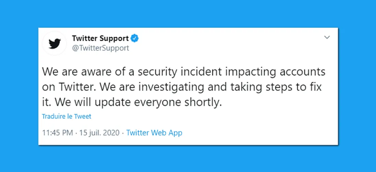Screen dimensions: 376x172
Task: Click the 11:45 PM timestamp
Action: (57, 133)
